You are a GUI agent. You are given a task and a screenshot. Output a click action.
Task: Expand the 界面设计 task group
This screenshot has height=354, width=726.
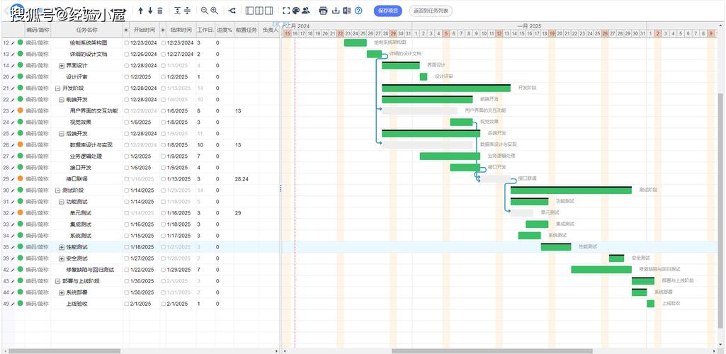(x=62, y=66)
